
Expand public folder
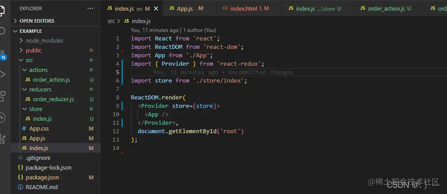click(x=34, y=50)
